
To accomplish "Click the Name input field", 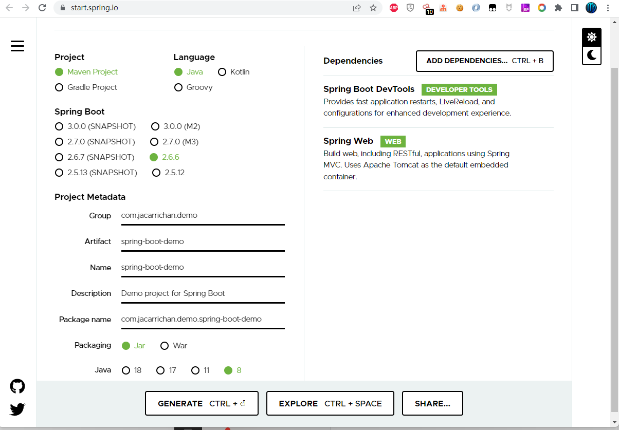I will (x=203, y=268).
